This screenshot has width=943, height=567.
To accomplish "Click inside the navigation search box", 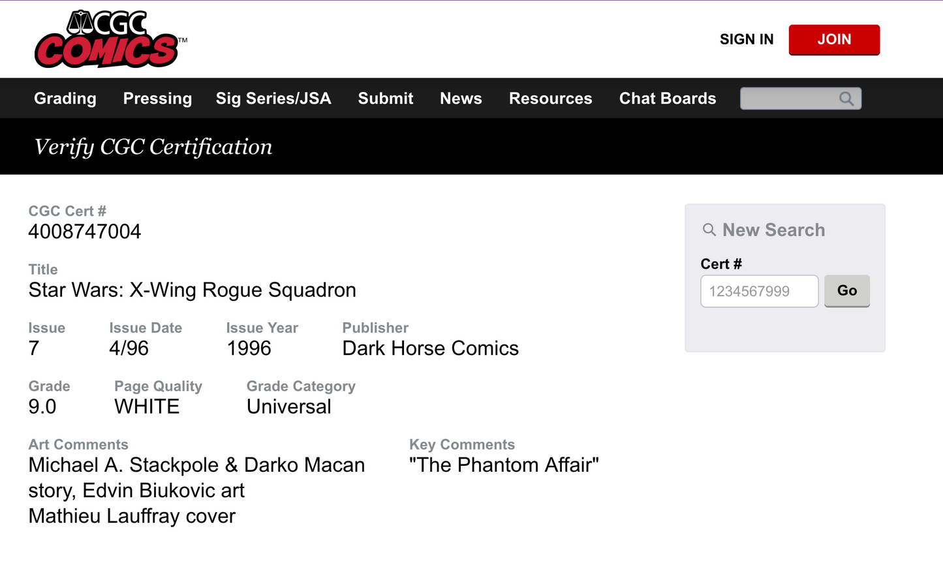I will point(790,98).
